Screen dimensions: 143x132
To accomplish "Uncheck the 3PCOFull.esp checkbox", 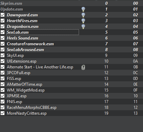I will [x=3, y=73].
